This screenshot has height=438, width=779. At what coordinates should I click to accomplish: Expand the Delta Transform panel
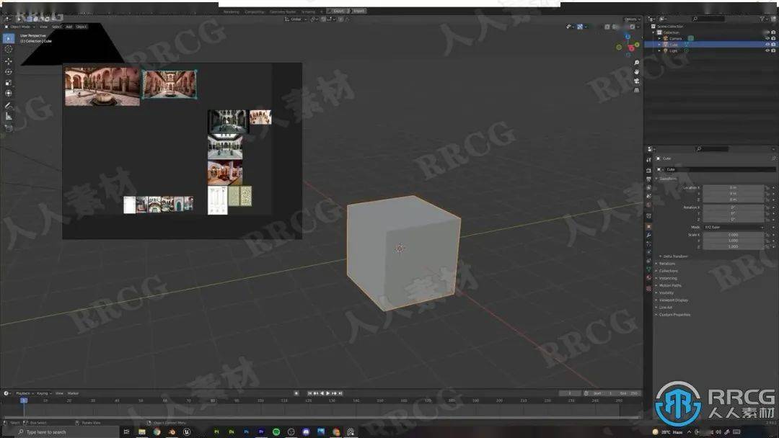(674, 256)
